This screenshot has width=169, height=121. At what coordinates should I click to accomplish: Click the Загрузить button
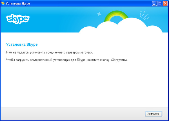[154, 114]
